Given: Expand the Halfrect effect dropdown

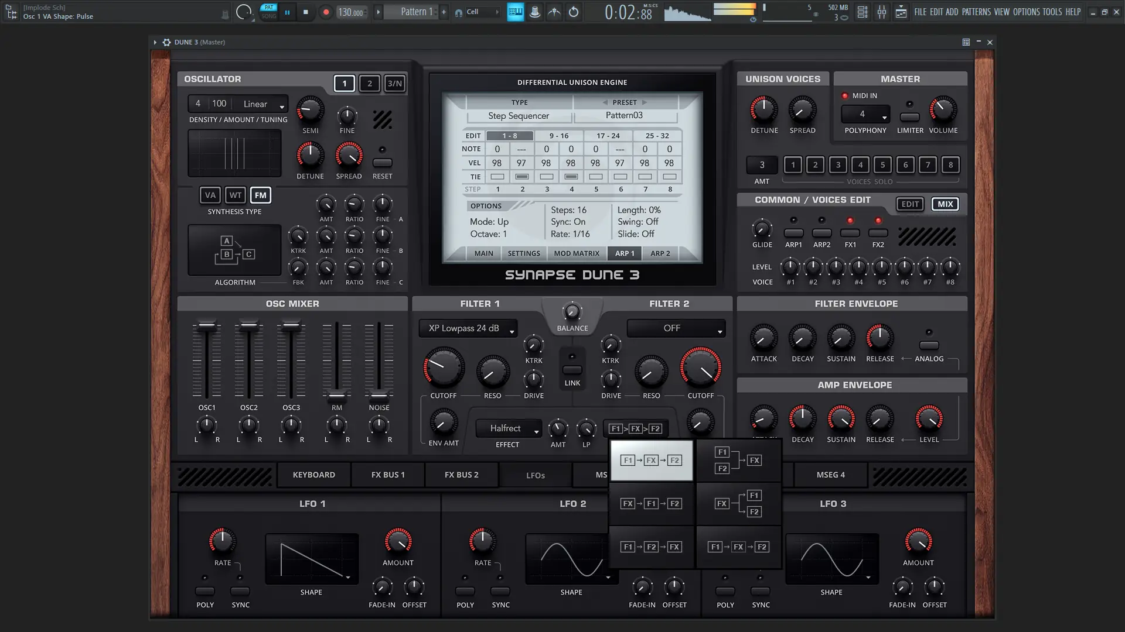Looking at the screenshot, I should tap(509, 428).
